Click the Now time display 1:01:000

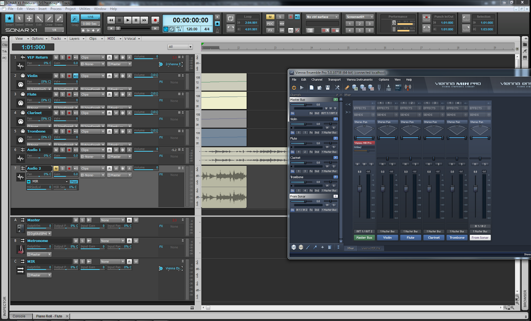click(x=34, y=47)
